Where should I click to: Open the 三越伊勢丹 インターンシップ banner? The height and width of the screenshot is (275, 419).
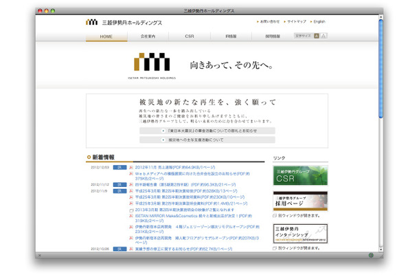(300, 234)
